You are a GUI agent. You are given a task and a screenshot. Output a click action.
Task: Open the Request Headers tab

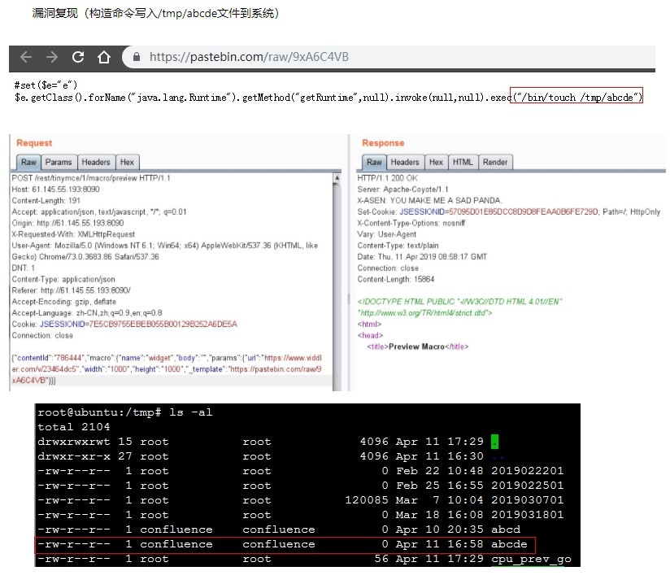tap(96, 162)
